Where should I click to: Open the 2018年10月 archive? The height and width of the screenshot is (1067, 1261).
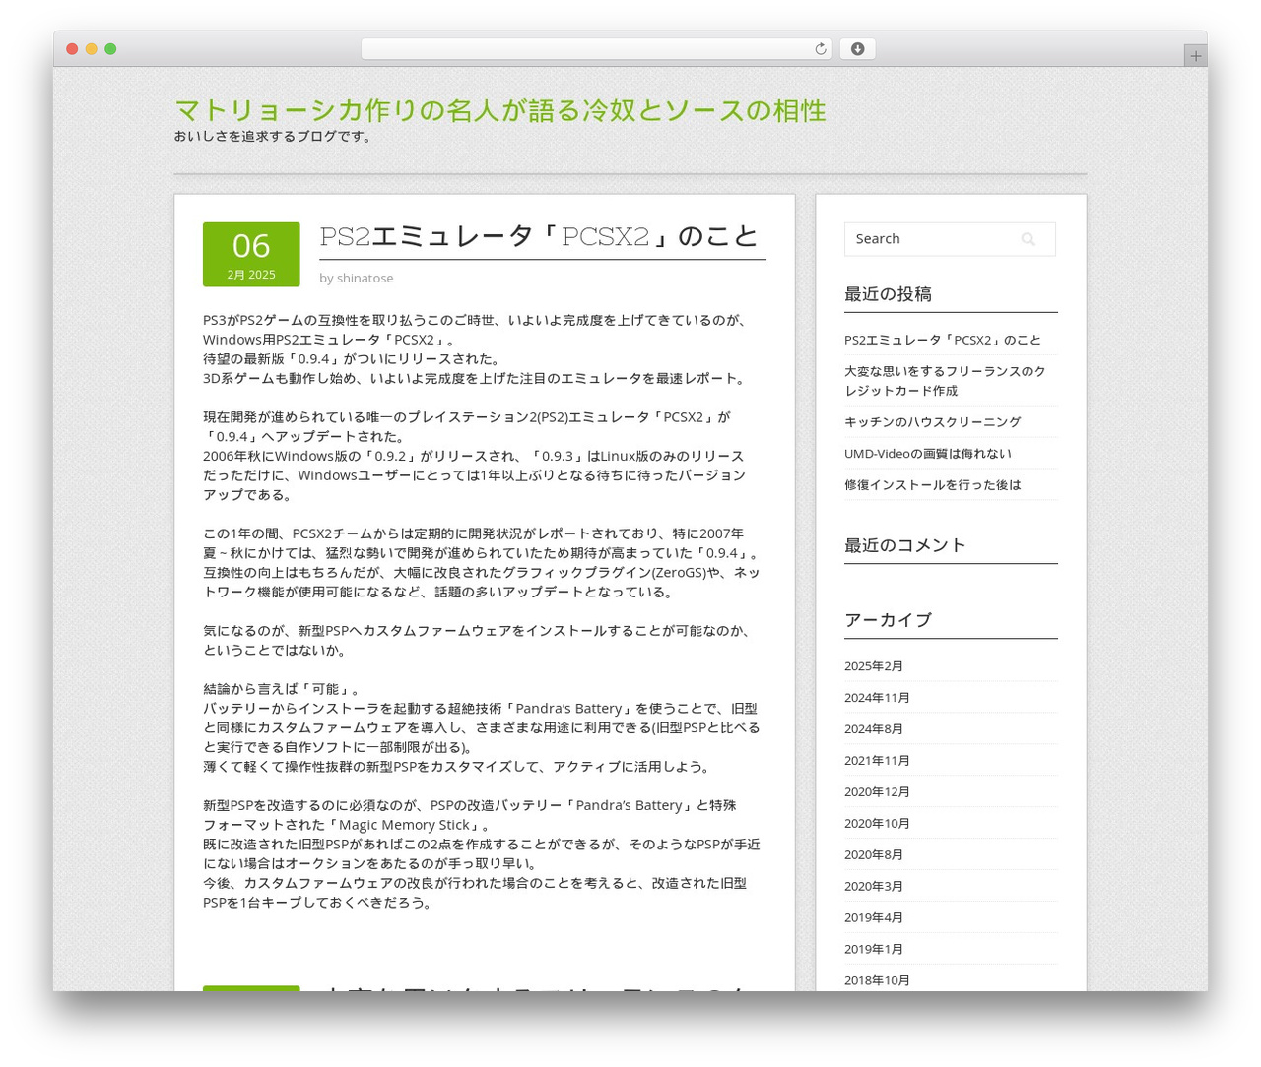pyautogui.click(x=877, y=980)
